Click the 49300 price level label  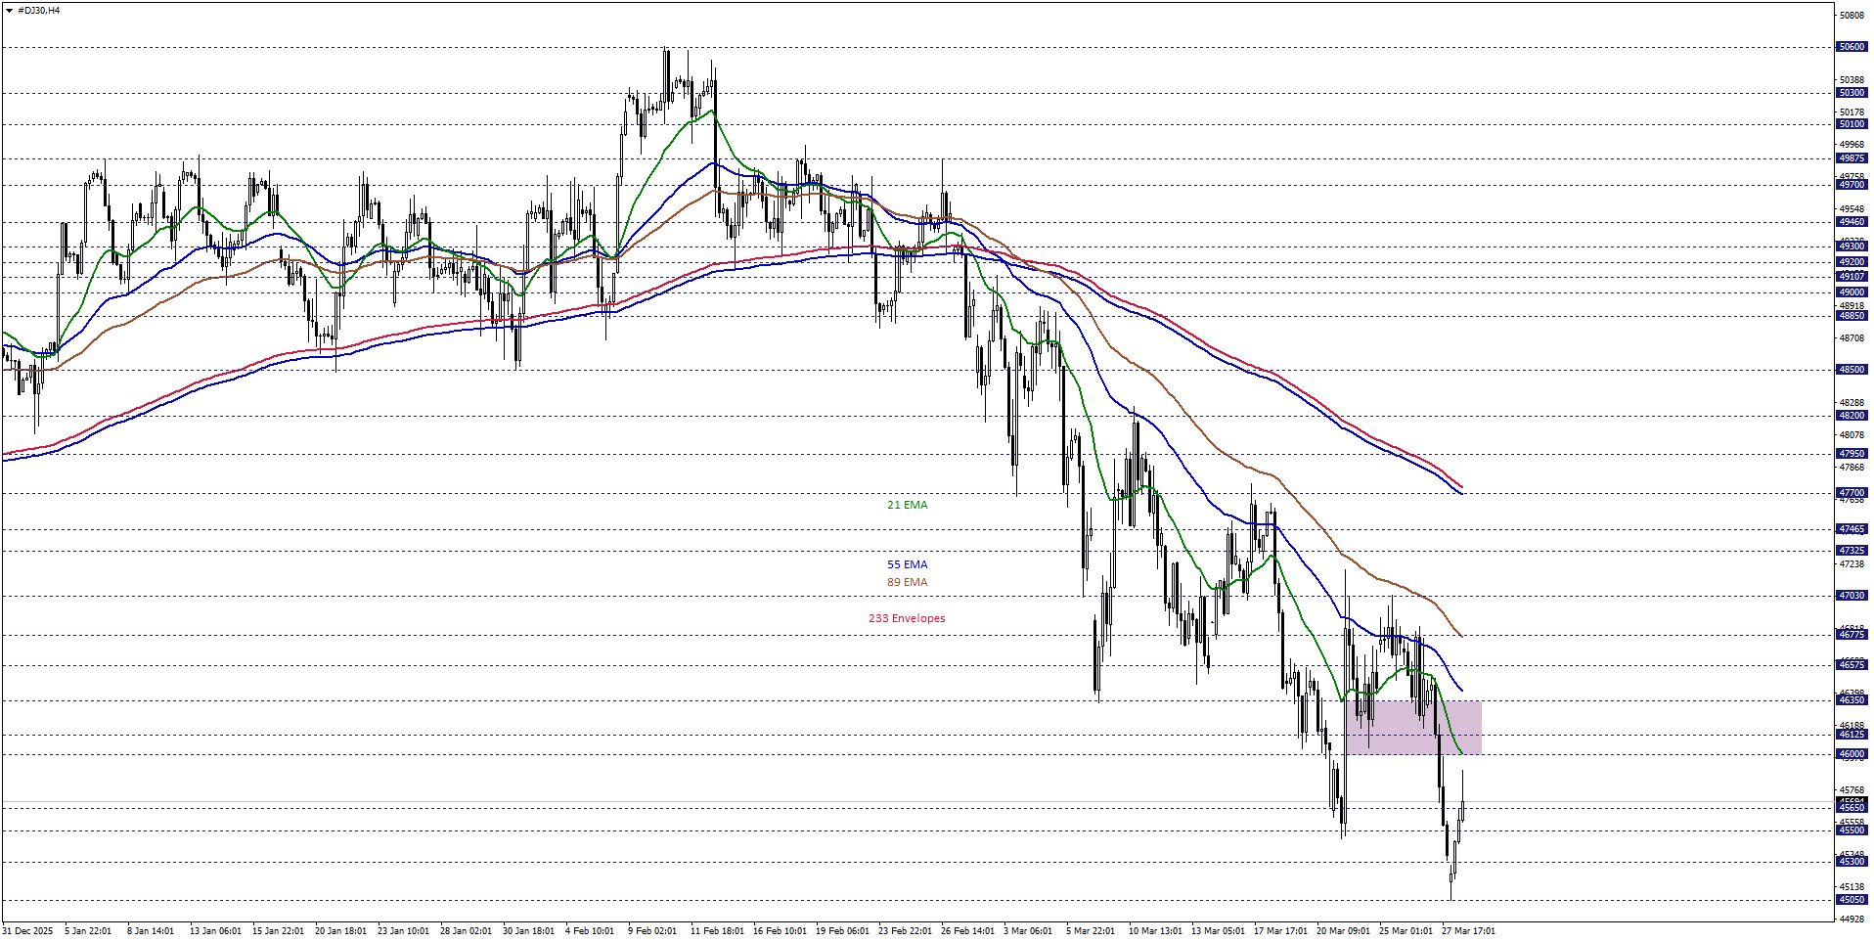(1852, 247)
